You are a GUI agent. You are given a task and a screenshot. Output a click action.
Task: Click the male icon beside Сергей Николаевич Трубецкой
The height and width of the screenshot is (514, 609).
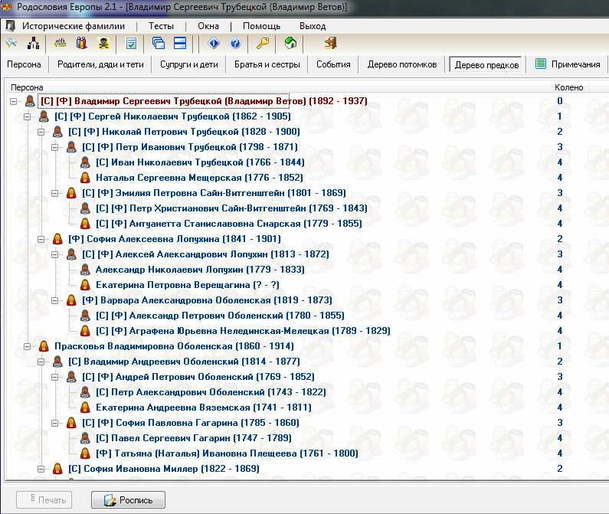click(44, 116)
